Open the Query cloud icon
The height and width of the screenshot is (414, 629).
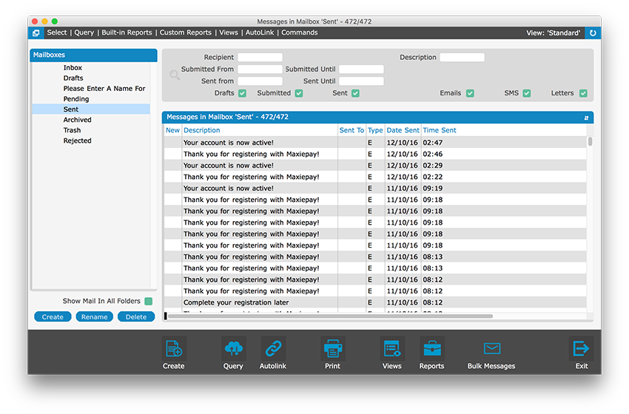pos(233,348)
